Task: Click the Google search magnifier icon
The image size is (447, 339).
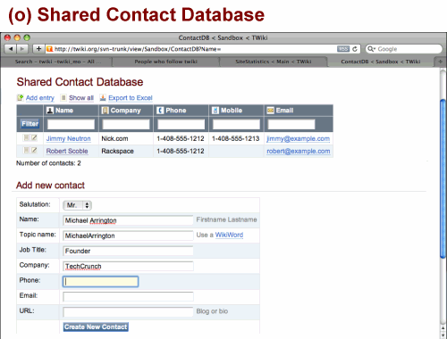Action: tap(371, 49)
